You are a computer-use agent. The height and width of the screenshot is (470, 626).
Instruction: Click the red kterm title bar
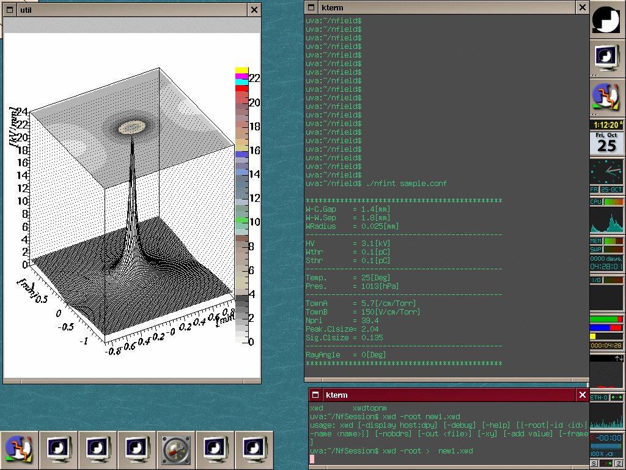coord(449,395)
